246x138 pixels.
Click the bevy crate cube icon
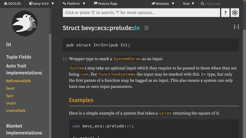31,3
